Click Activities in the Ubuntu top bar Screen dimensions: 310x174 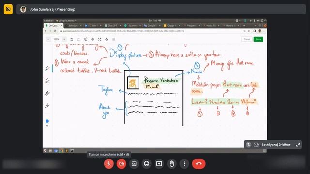(48, 20)
